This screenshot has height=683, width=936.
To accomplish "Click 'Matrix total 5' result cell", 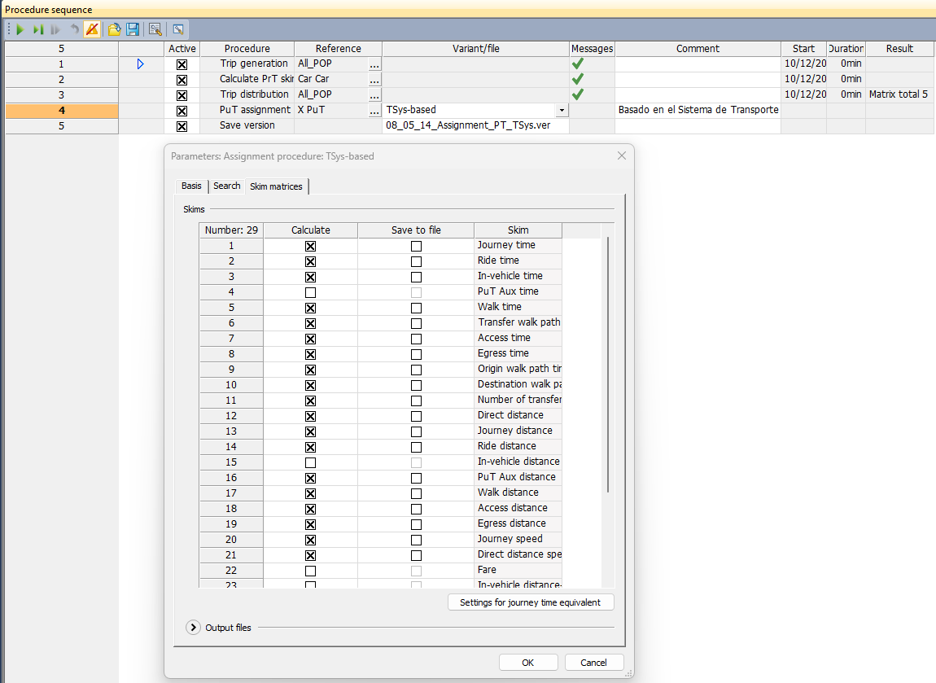I will pyautogui.click(x=899, y=94).
